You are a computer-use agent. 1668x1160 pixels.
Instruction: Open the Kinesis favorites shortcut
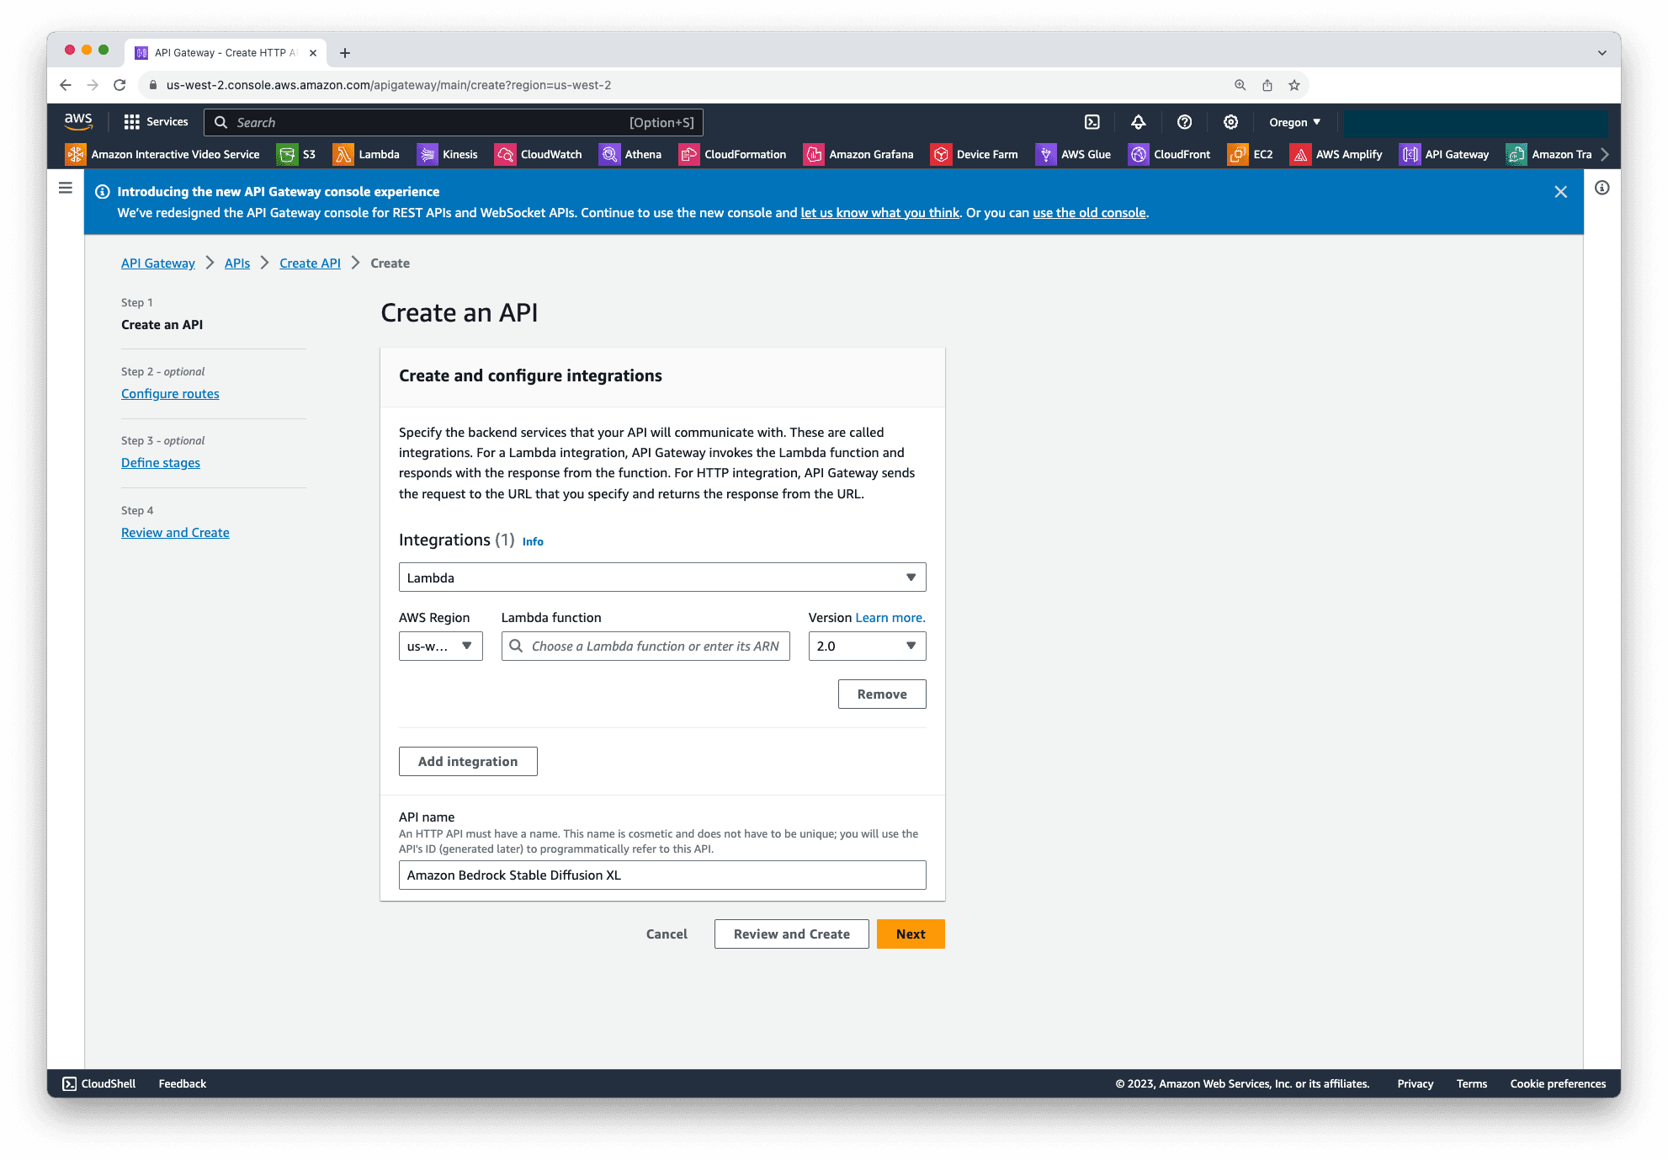[x=448, y=154]
